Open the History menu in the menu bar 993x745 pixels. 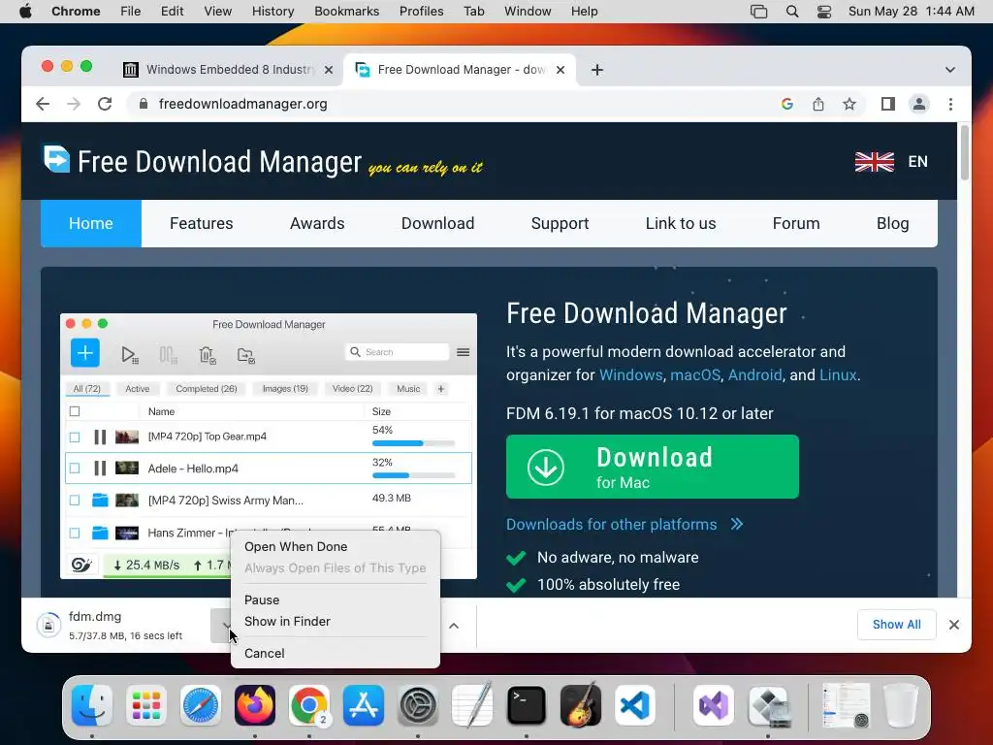(272, 12)
